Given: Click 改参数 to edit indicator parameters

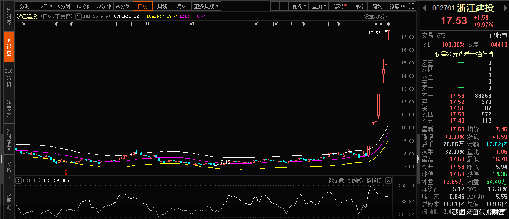Looking at the screenshot, I should (x=336, y=180).
